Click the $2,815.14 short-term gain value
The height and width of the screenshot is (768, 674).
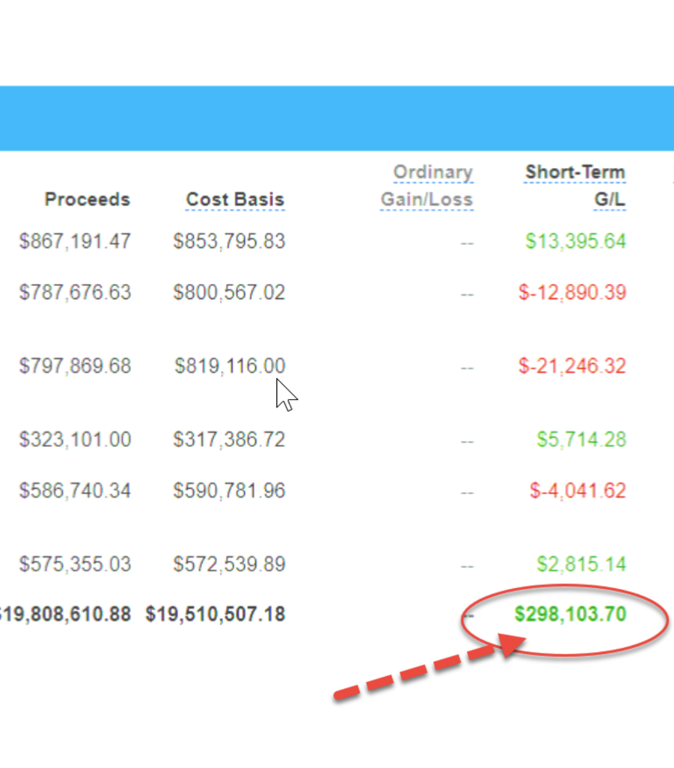click(581, 564)
